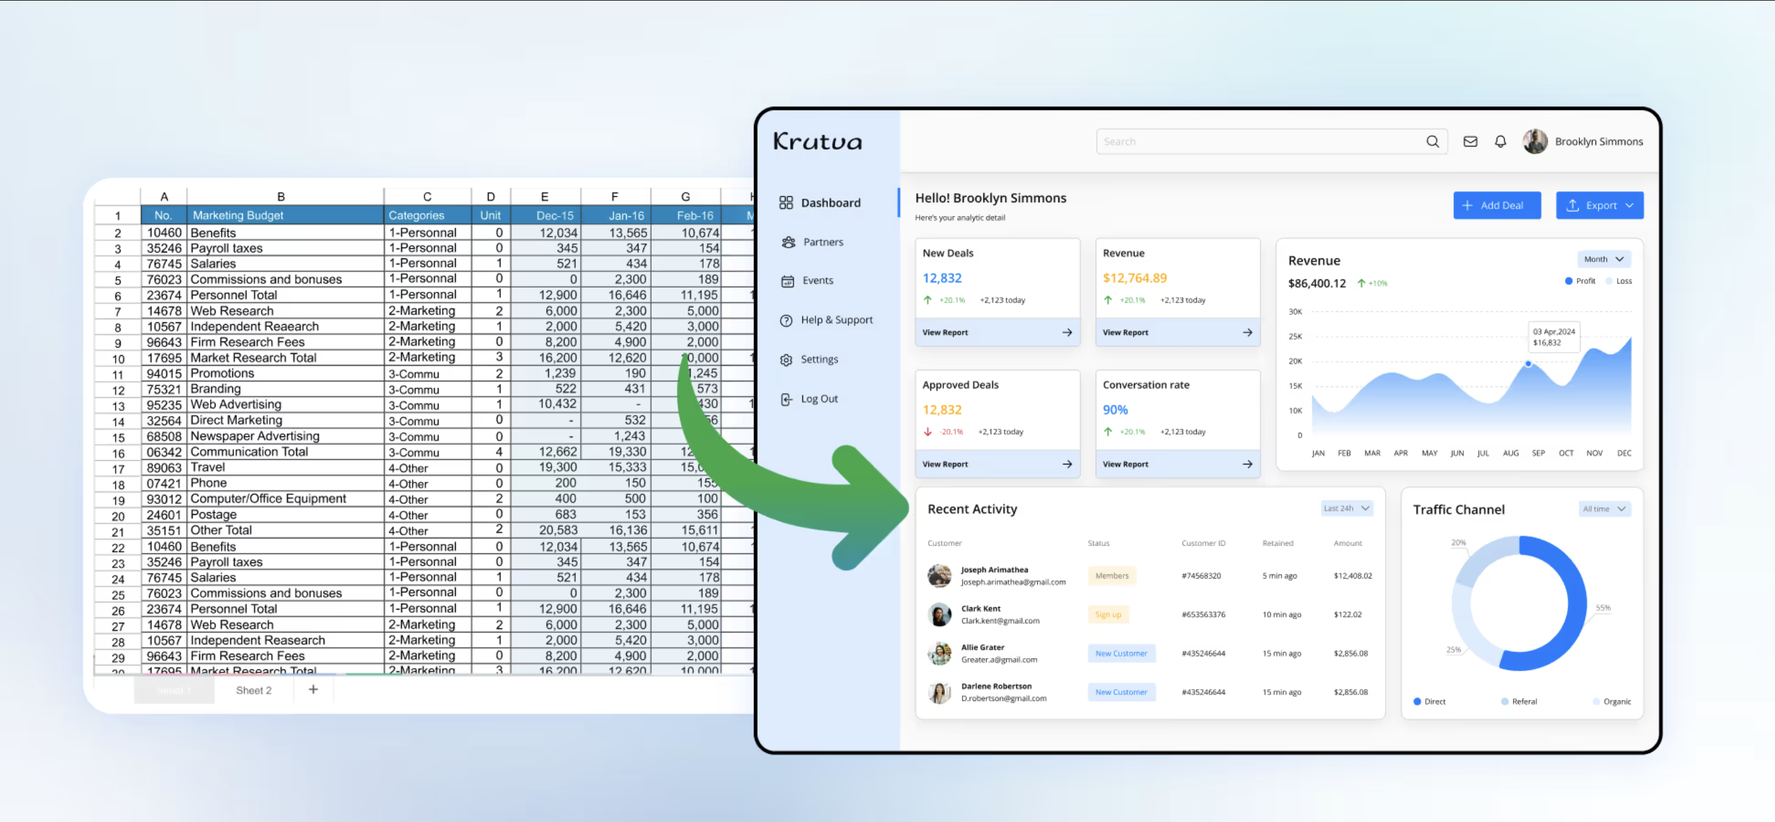Viewport: 1775px width, 822px height.
Task: Click the Events calendar icon
Action: [x=788, y=281]
